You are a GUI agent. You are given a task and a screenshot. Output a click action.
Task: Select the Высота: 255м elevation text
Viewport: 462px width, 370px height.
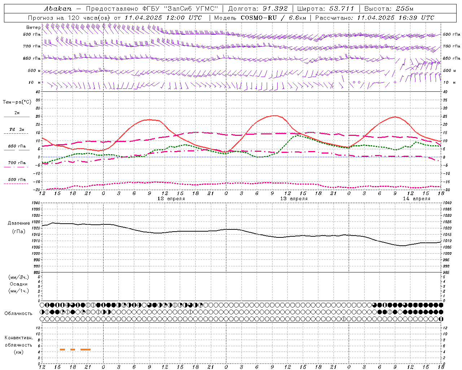pos(389,8)
